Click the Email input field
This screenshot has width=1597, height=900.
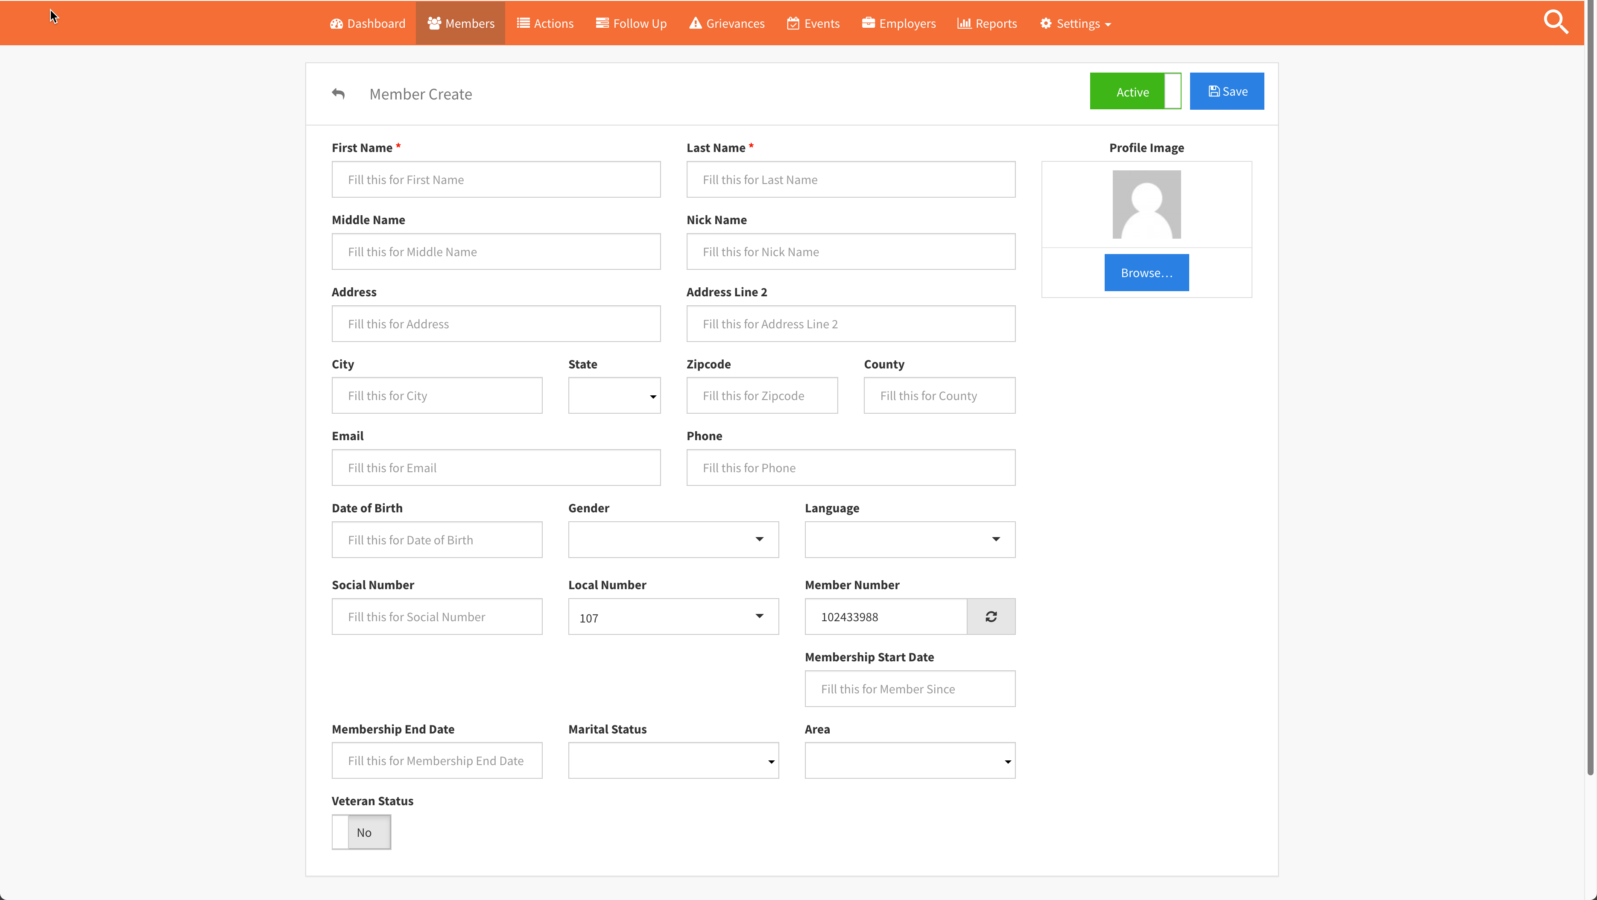496,468
